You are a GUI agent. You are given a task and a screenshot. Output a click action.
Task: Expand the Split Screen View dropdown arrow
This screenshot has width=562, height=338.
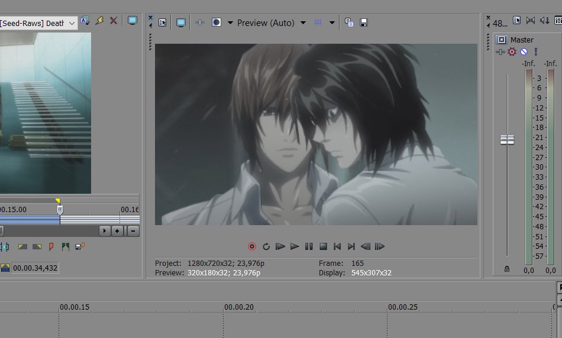tap(230, 22)
